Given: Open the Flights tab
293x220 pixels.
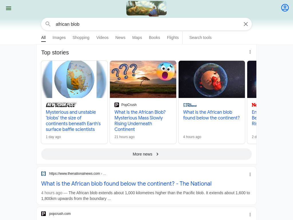Looking at the screenshot, I should click(x=173, y=38).
